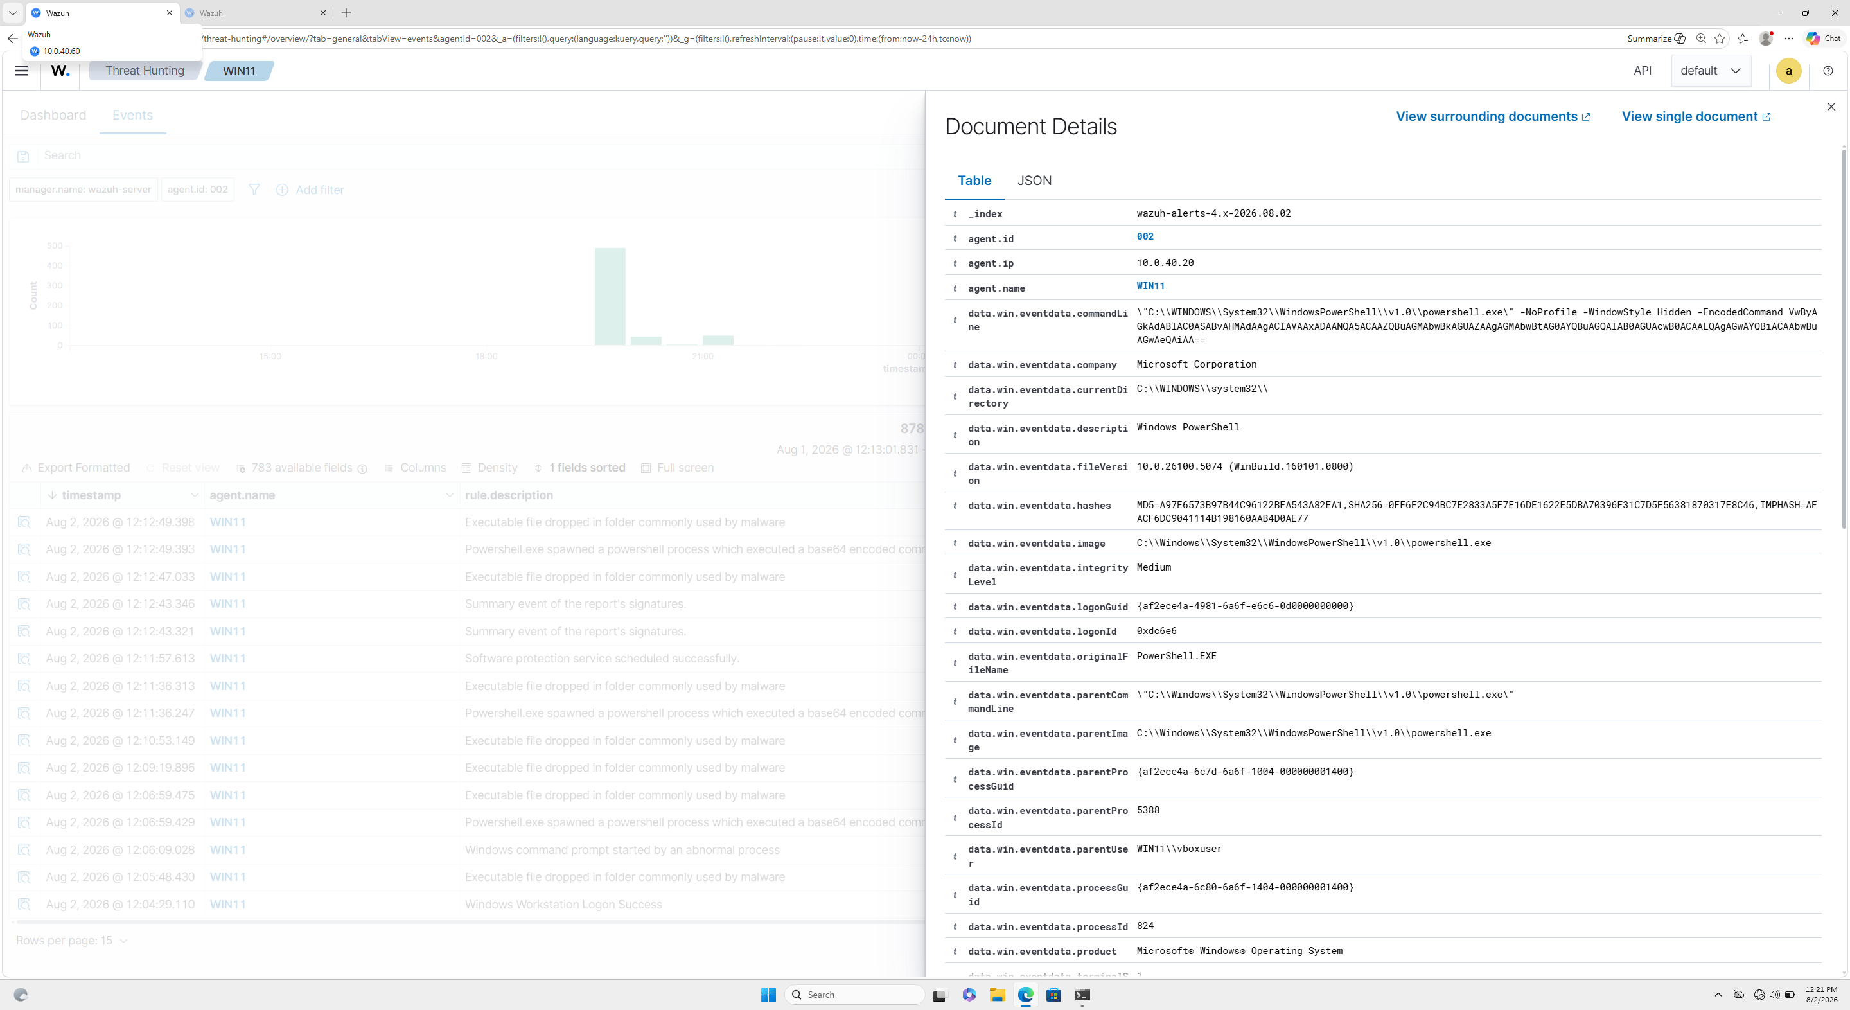
Task: Open the Terminal icon in the taskbar
Action: [1082, 994]
